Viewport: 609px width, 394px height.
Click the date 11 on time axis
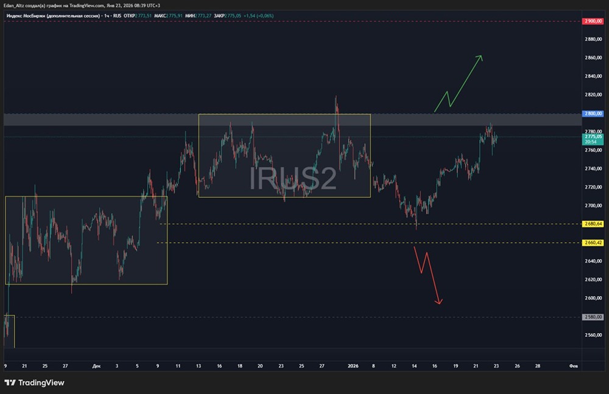[x=178, y=366]
